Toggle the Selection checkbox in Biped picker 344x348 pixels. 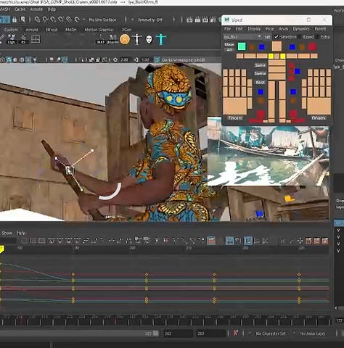click(276, 37)
